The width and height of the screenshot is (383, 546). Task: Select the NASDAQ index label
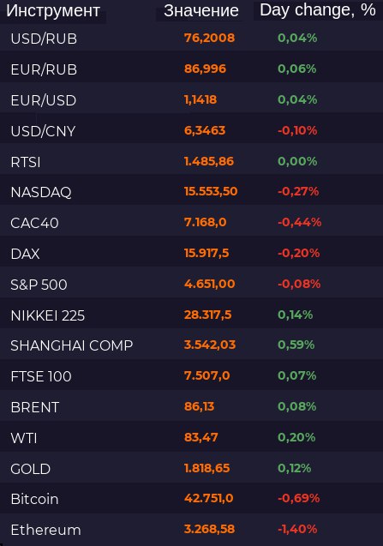point(41,192)
